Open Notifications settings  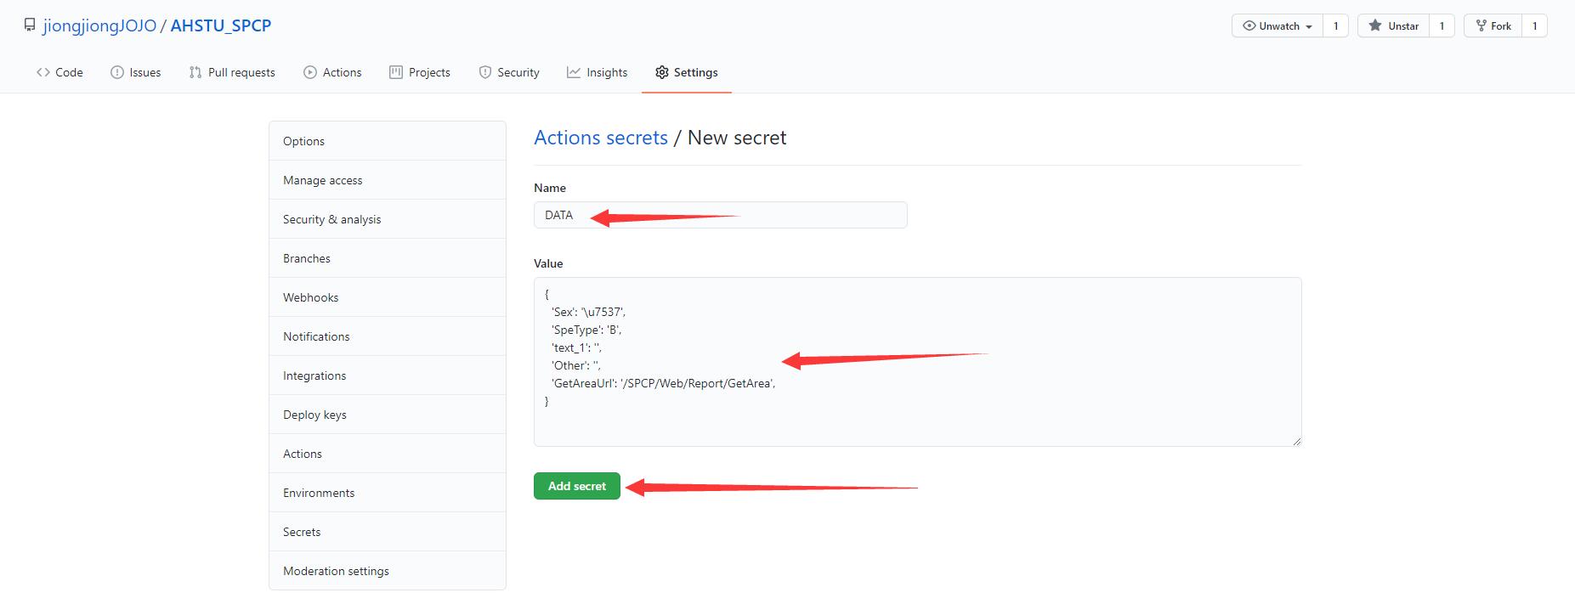coord(388,336)
